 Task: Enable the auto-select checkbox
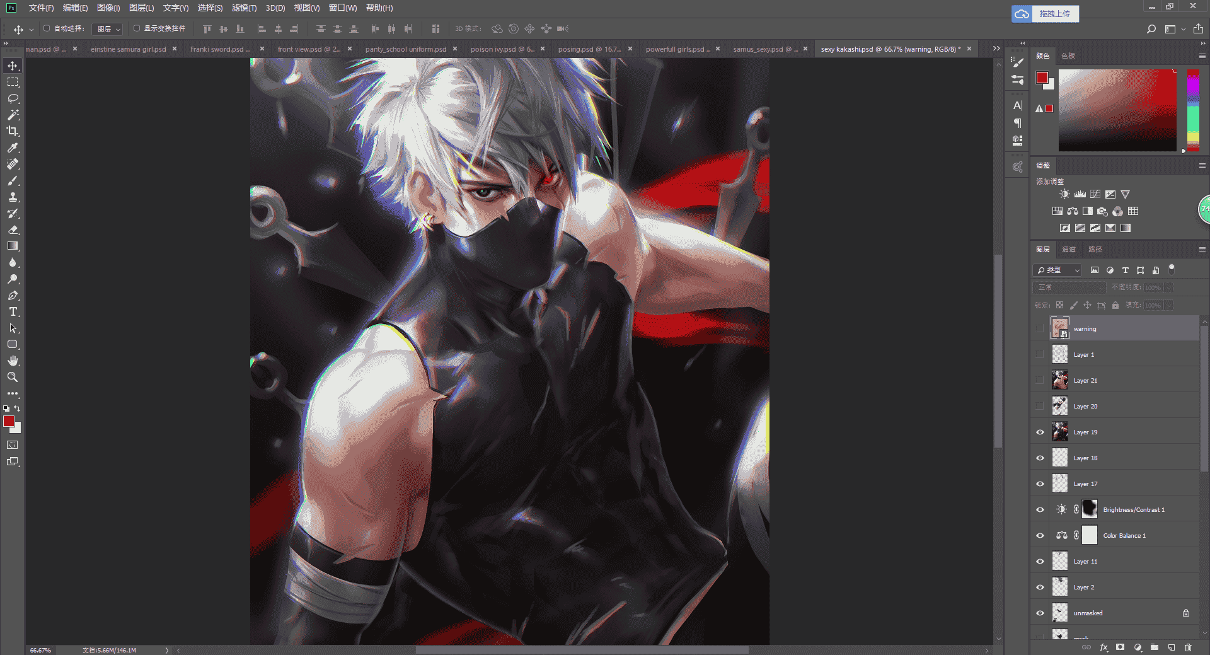point(47,28)
